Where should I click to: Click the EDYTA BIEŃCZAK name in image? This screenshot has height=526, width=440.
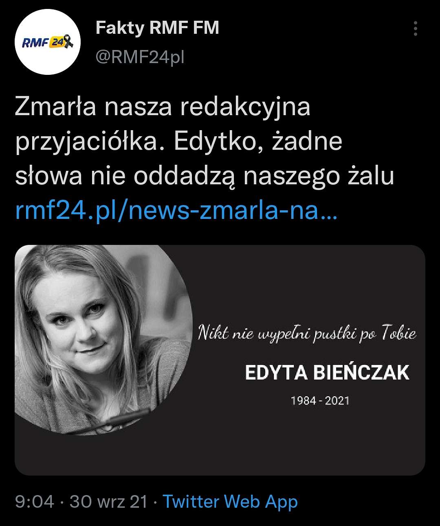pyautogui.click(x=327, y=372)
